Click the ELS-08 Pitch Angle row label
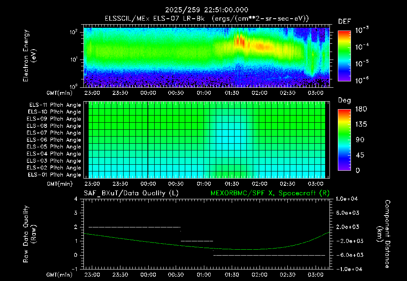The image size is (407, 281). 54,126
